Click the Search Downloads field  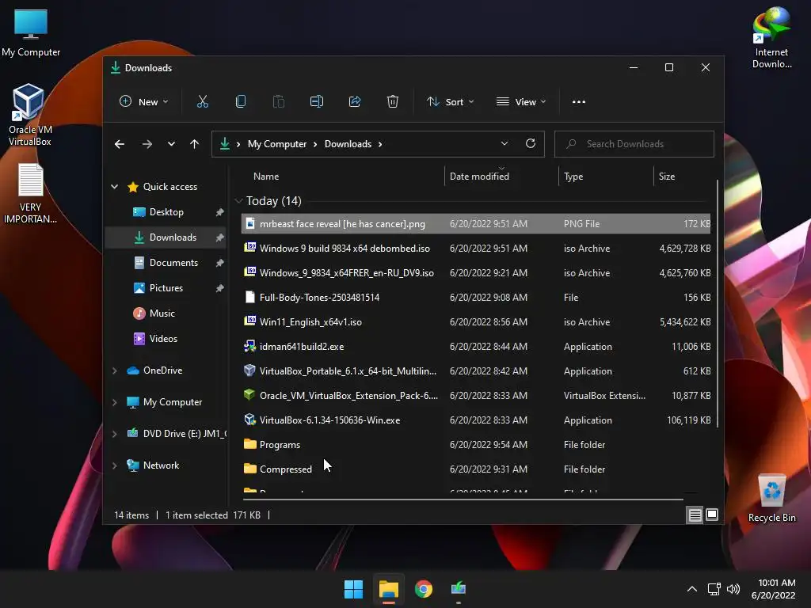tap(634, 144)
